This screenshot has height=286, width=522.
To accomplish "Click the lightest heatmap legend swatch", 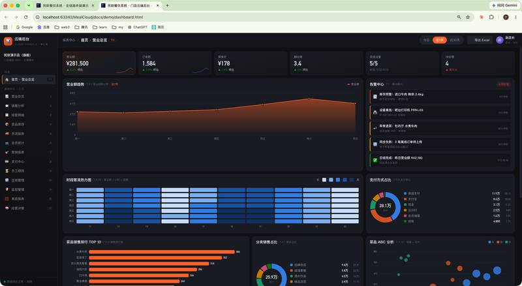I will (x=324, y=180).
